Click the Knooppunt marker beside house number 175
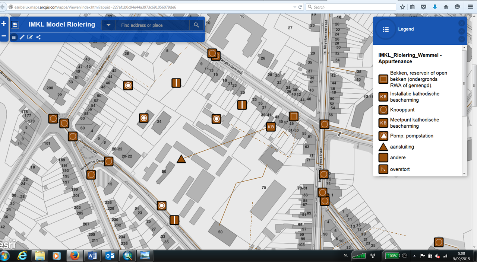Screen dimensions: 477x268 click(53, 119)
